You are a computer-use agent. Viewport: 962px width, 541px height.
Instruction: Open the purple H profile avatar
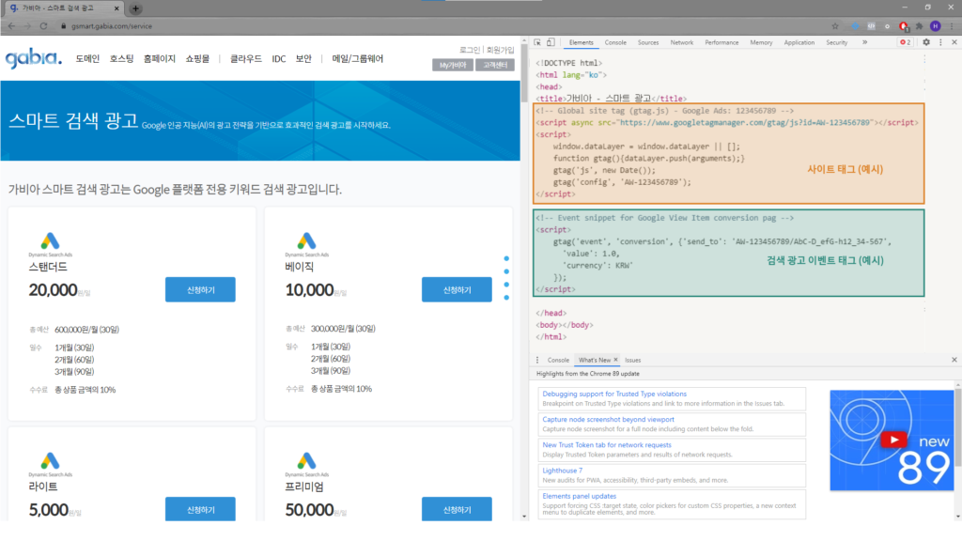(935, 26)
